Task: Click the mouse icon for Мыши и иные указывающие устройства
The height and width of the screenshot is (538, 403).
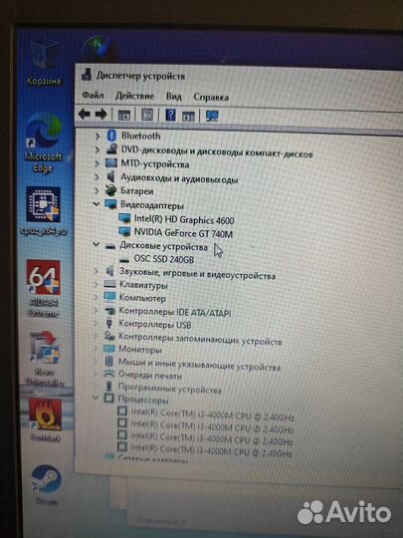Action: (x=108, y=362)
